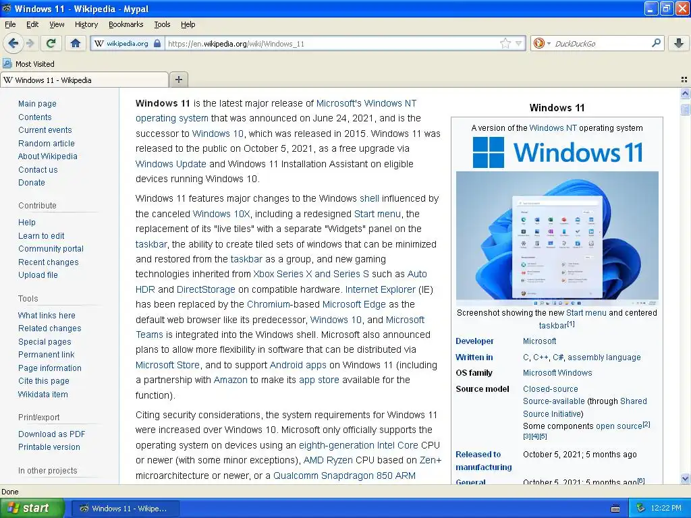Open the Current events link
Image resolution: width=691 pixels, height=518 pixels.
coord(45,130)
